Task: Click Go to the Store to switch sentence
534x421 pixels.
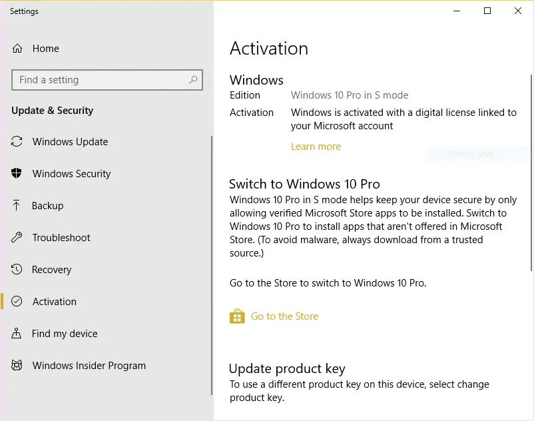Action: pos(328,283)
